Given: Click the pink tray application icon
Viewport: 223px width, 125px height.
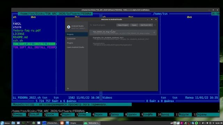Looking at the screenshot, I should pyautogui.click(x=182, y=123).
